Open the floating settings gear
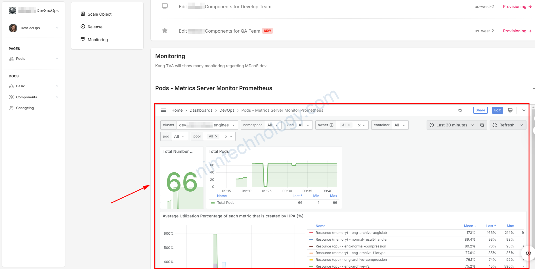 [528, 253]
